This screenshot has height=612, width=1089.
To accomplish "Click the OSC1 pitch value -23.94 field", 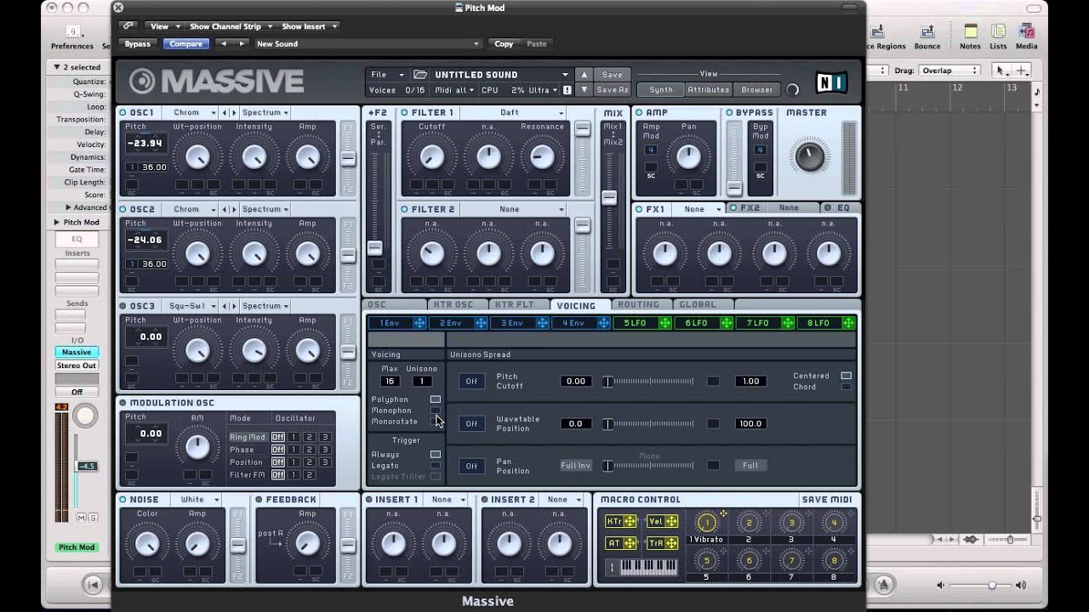I will click(145, 144).
